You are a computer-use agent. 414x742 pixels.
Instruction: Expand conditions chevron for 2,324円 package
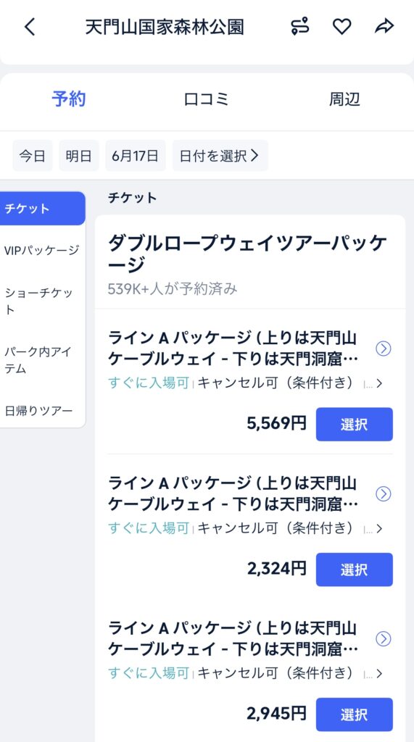378,528
